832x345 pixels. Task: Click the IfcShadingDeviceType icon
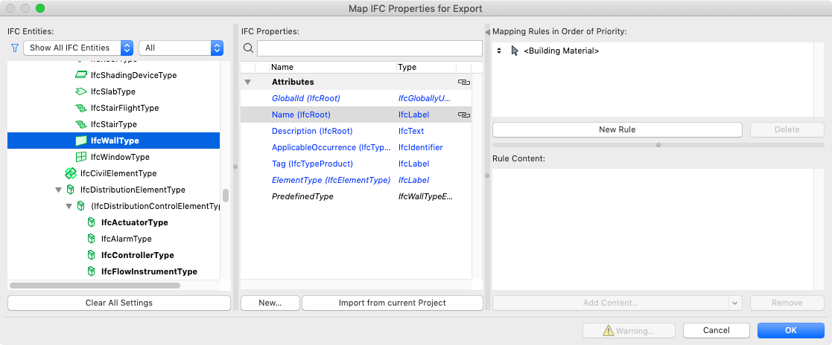click(x=80, y=75)
